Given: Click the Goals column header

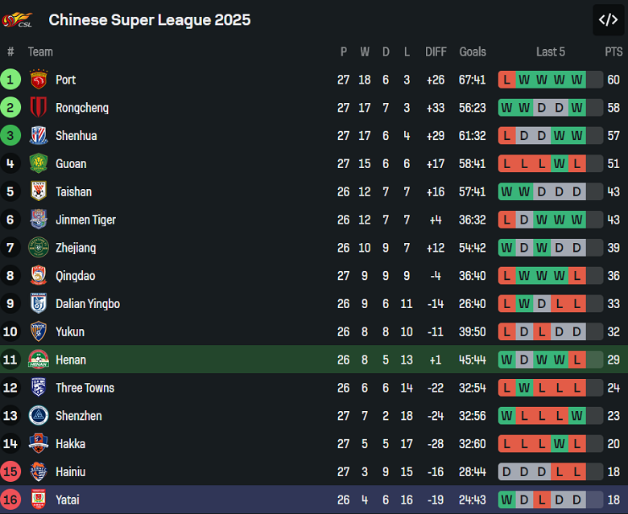Looking at the screenshot, I should pyautogui.click(x=473, y=51).
